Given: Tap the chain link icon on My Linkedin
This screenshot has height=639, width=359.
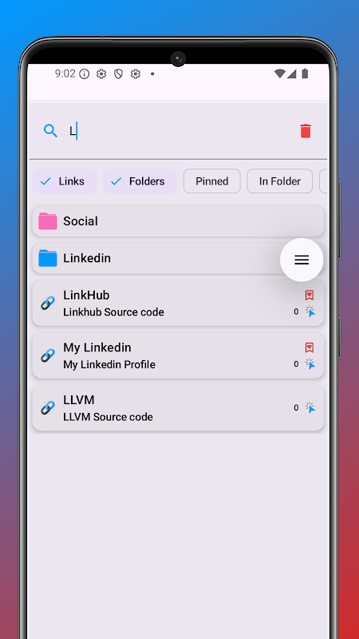Looking at the screenshot, I should point(48,355).
